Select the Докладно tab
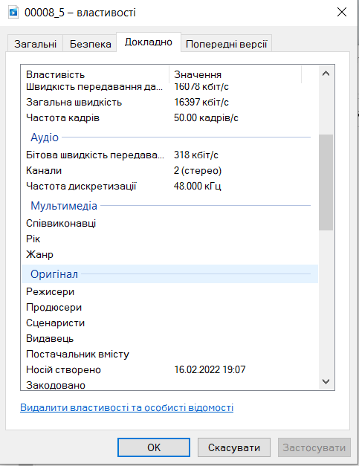The image size is (359, 466). coord(149,42)
